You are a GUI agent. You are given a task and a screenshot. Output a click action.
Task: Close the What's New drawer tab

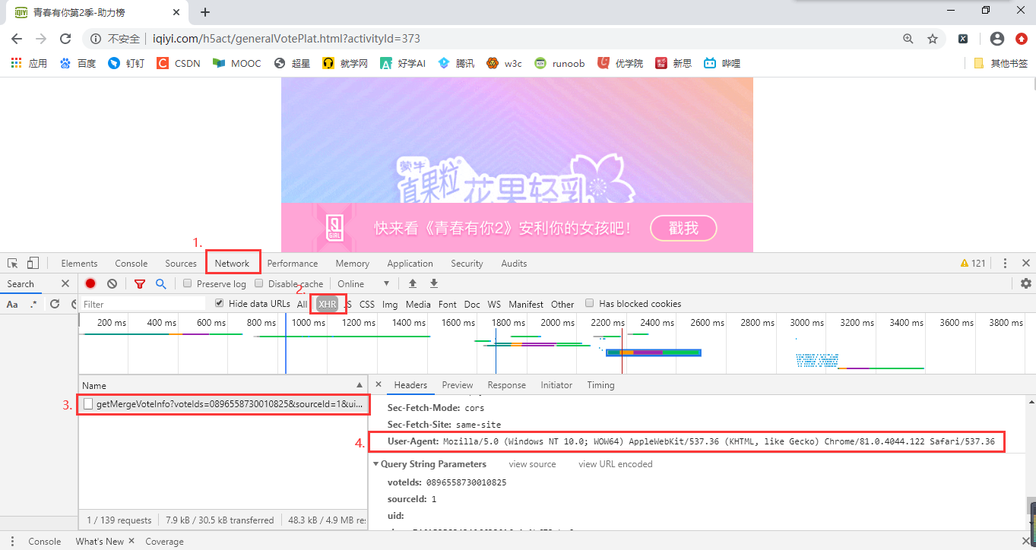point(131,541)
